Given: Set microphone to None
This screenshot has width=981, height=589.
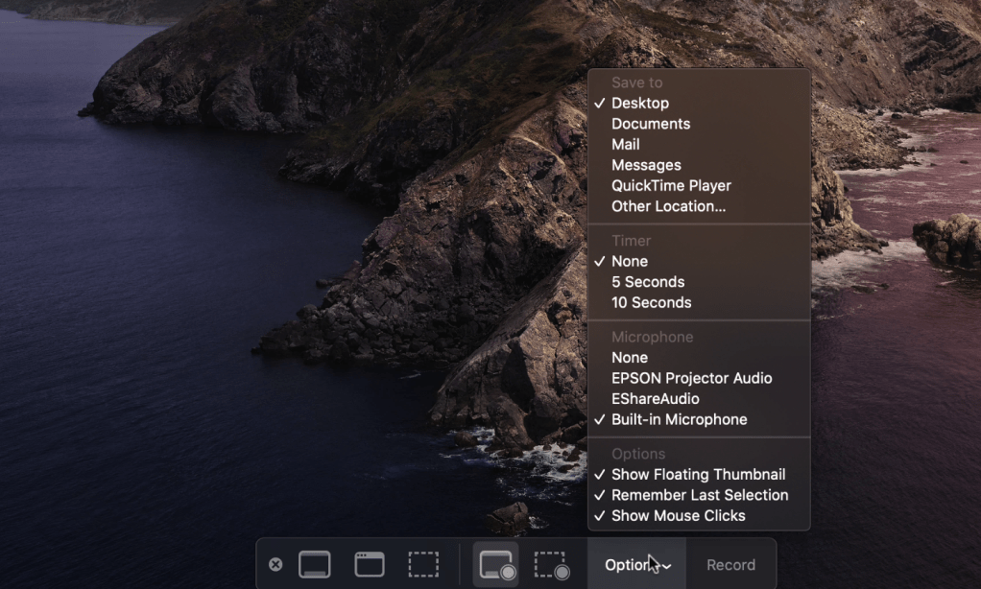Looking at the screenshot, I should point(629,357).
